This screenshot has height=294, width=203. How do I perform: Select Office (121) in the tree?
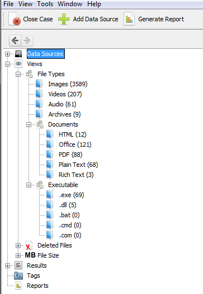coord(75,144)
